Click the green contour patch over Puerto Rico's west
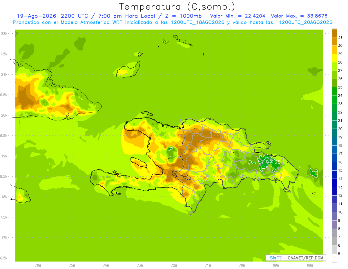Viewport: 348px width, 269px height. [x=313, y=172]
